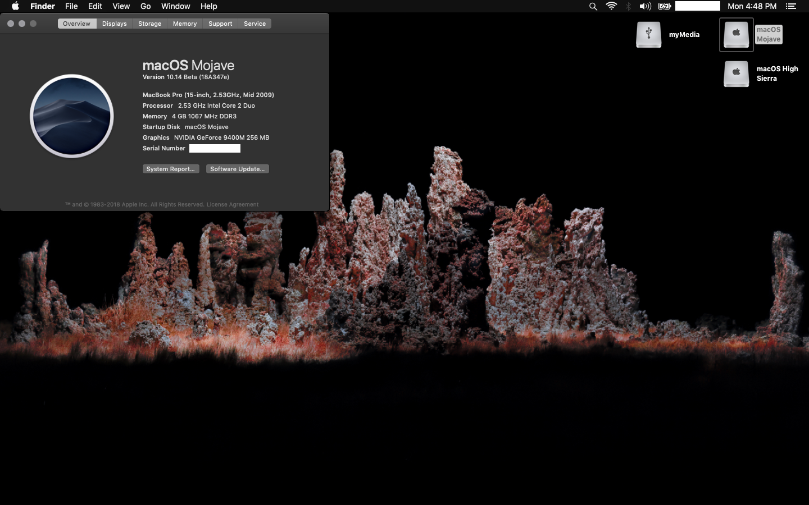The image size is (809, 505).
Task: Click the menu bar clock Mon 4:48 PM
Action: pos(752,6)
